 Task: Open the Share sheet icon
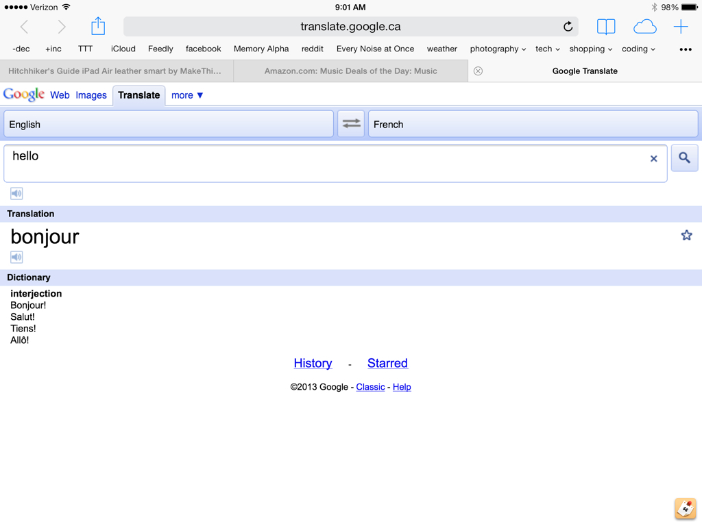tap(98, 26)
